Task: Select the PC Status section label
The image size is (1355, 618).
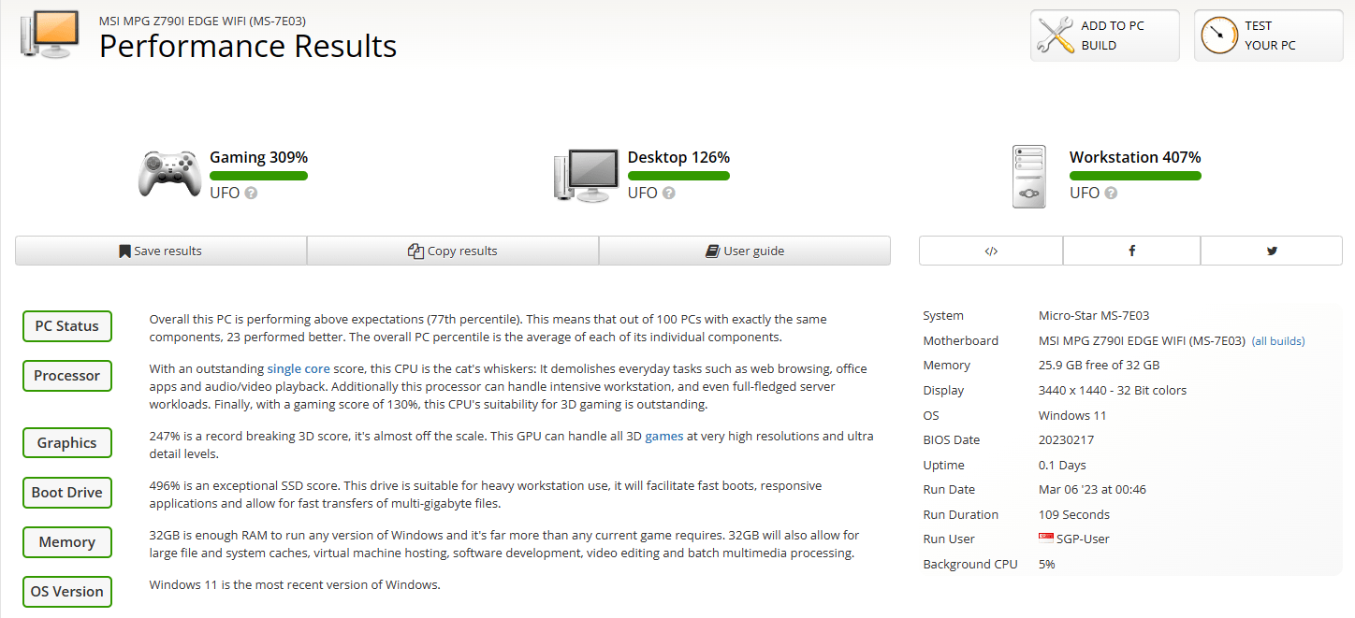Action: [x=67, y=326]
